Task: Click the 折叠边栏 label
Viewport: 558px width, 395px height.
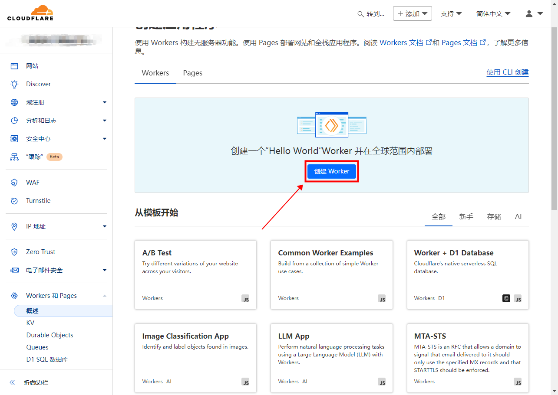Action: coord(36,382)
